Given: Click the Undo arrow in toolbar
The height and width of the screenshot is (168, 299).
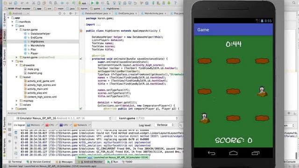Looking at the screenshot, I should (22, 3).
